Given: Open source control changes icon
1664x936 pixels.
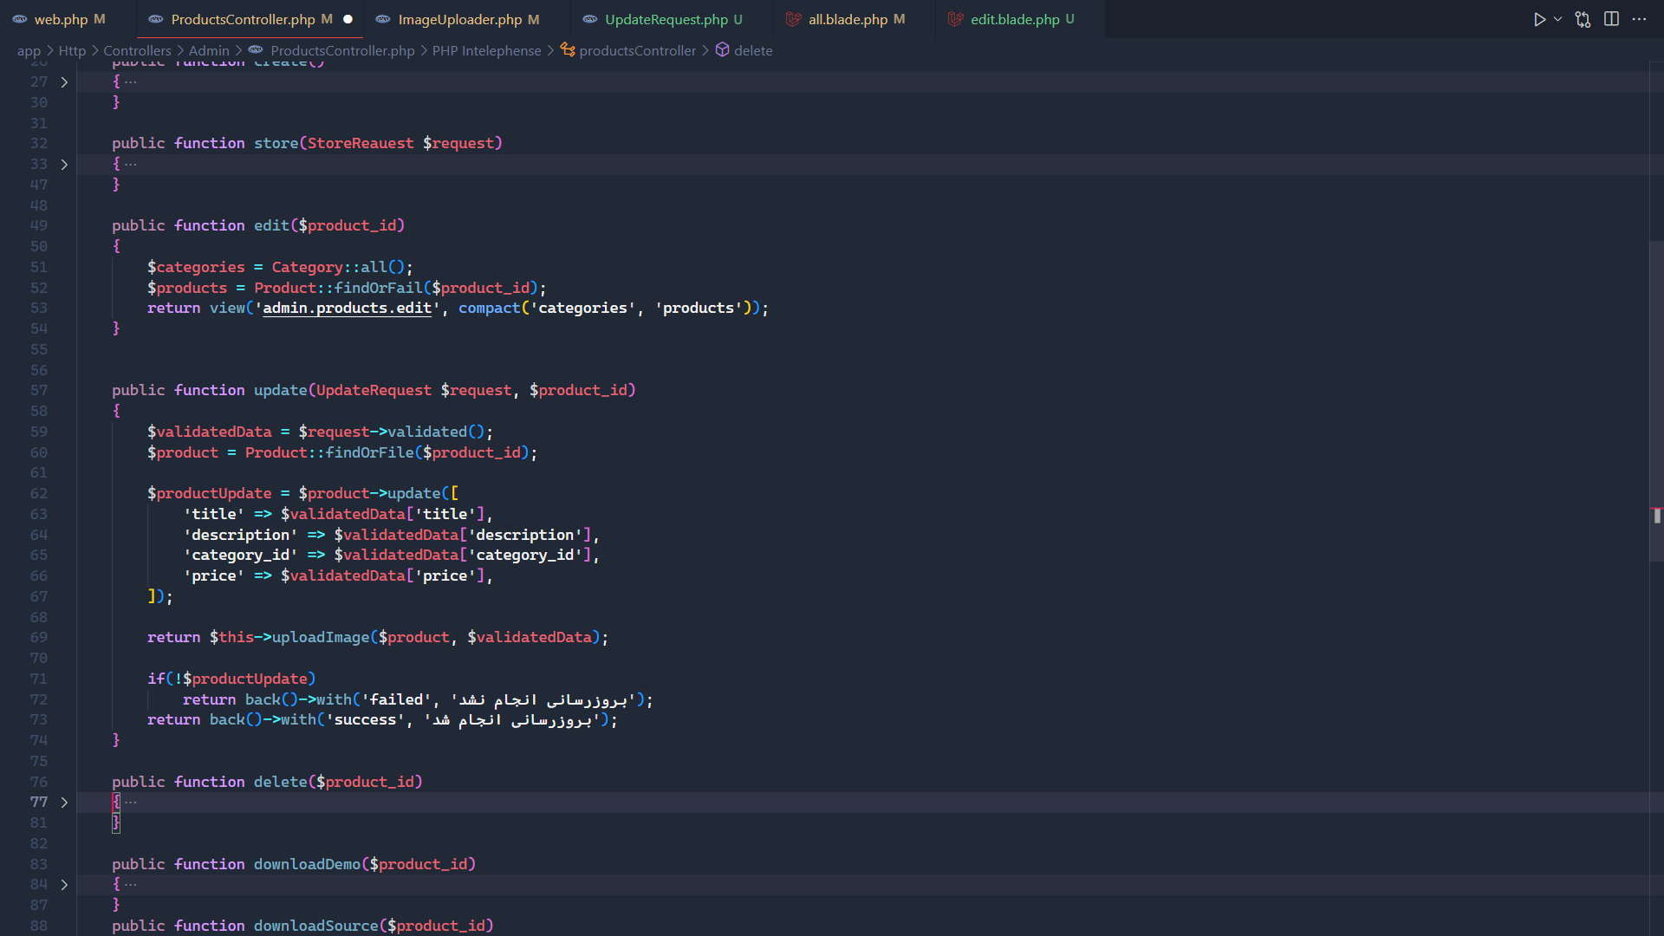Looking at the screenshot, I should [1583, 19].
